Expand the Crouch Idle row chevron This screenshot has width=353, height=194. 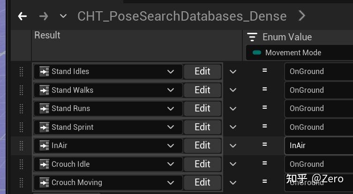pos(233,164)
